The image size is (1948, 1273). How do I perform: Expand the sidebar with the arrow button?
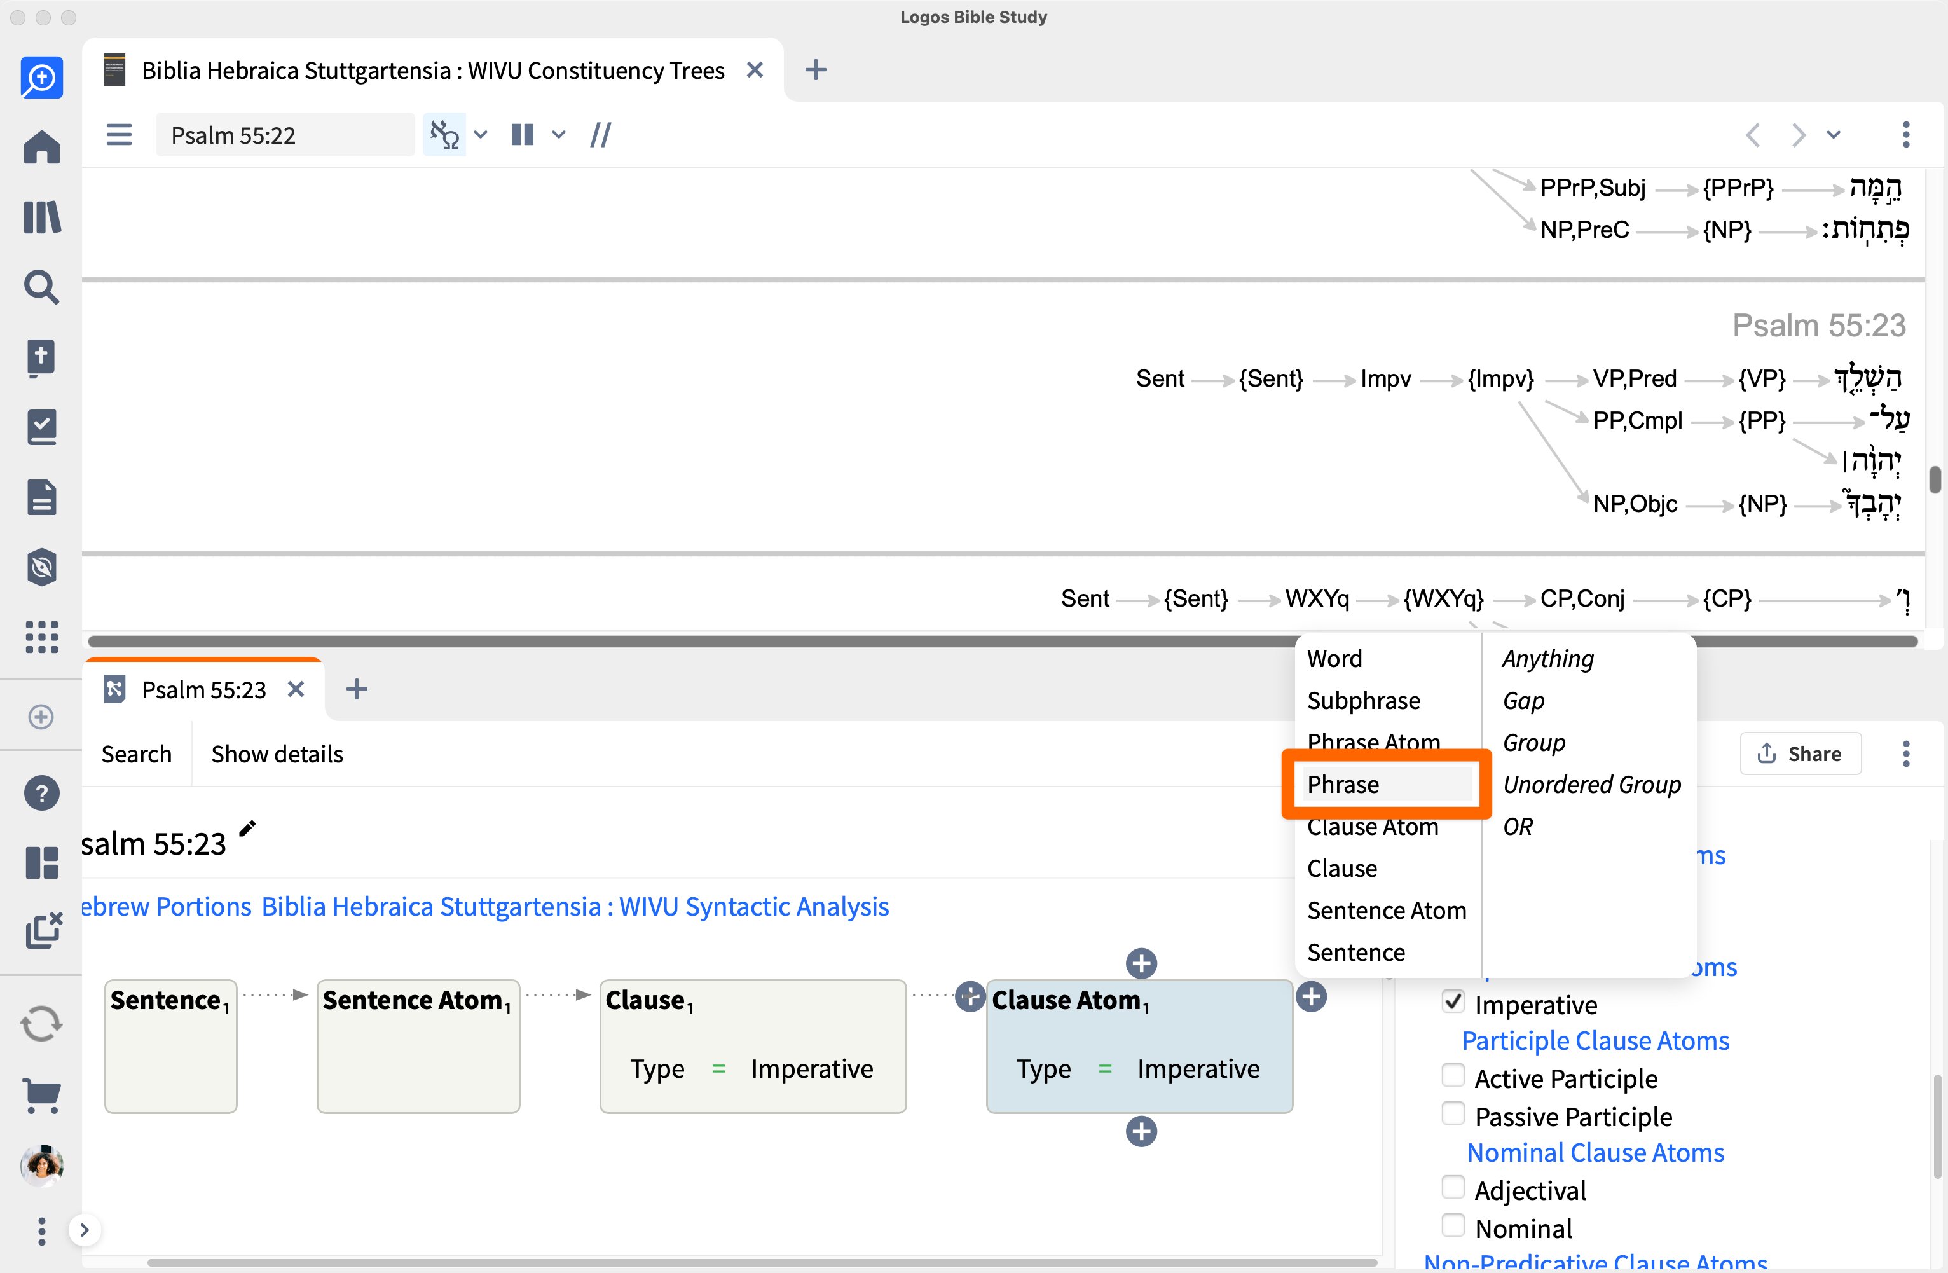85,1230
